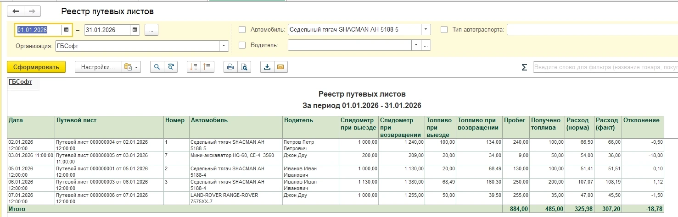Enable the Автомобиль filter checkbox

click(x=242, y=30)
